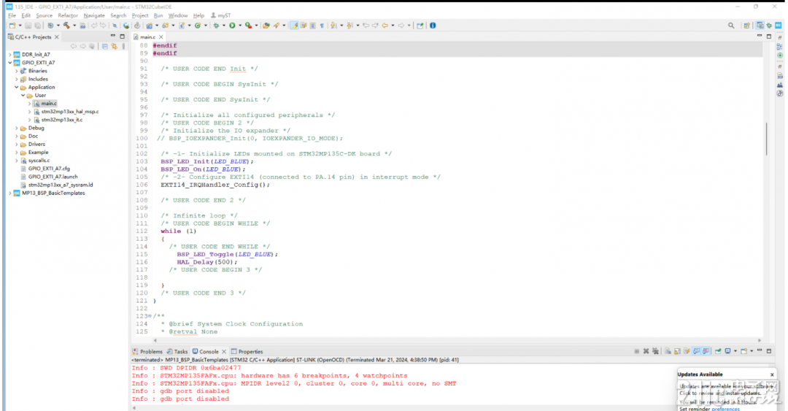Collapse the Application folder
Viewport: 788px width, 411px height.
point(17,87)
